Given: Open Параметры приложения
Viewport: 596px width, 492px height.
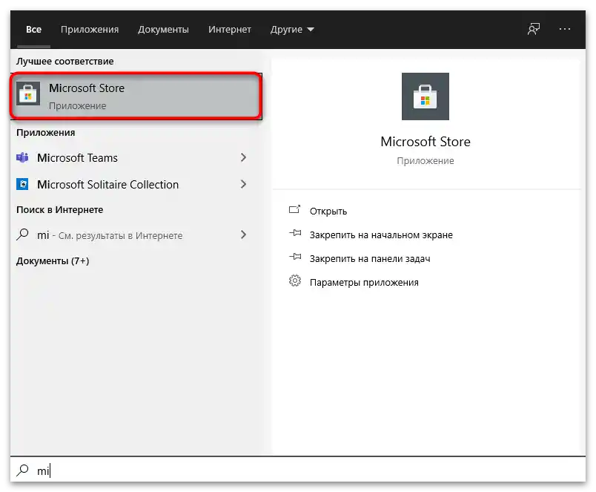Looking at the screenshot, I should [x=364, y=282].
